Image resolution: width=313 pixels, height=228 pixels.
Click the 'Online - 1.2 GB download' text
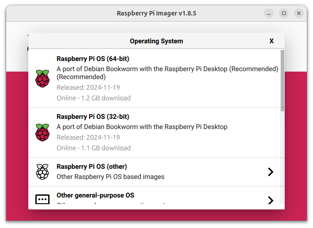pyautogui.click(x=93, y=98)
